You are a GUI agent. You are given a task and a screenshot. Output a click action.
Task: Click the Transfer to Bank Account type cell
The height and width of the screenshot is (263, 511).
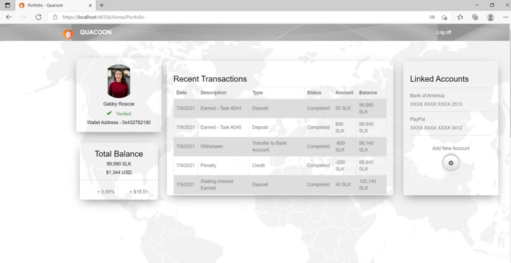[x=276, y=146]
